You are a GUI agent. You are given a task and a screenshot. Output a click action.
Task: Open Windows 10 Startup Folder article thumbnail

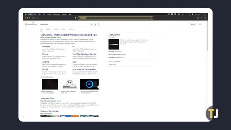pos(89,84)
